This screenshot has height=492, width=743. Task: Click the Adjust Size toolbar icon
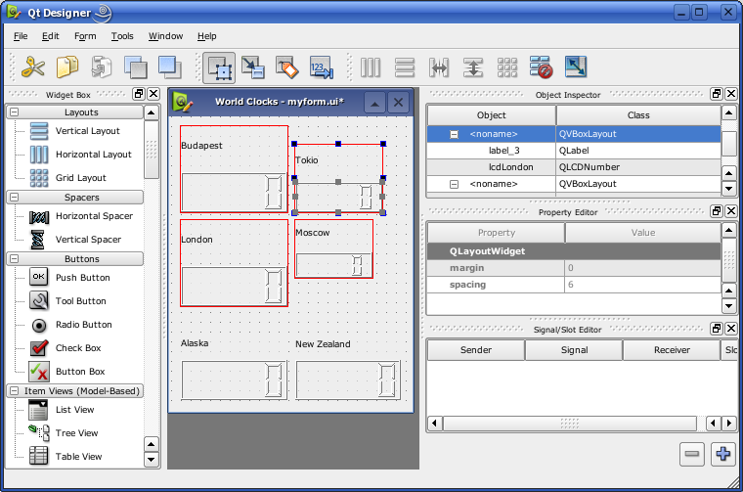[x=576, y=67]
